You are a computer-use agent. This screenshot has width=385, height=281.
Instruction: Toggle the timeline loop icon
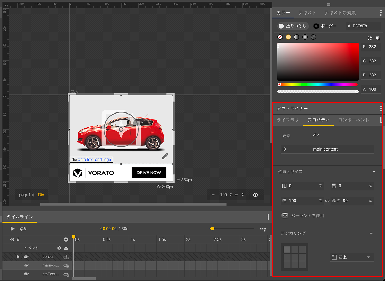(23, 229)
